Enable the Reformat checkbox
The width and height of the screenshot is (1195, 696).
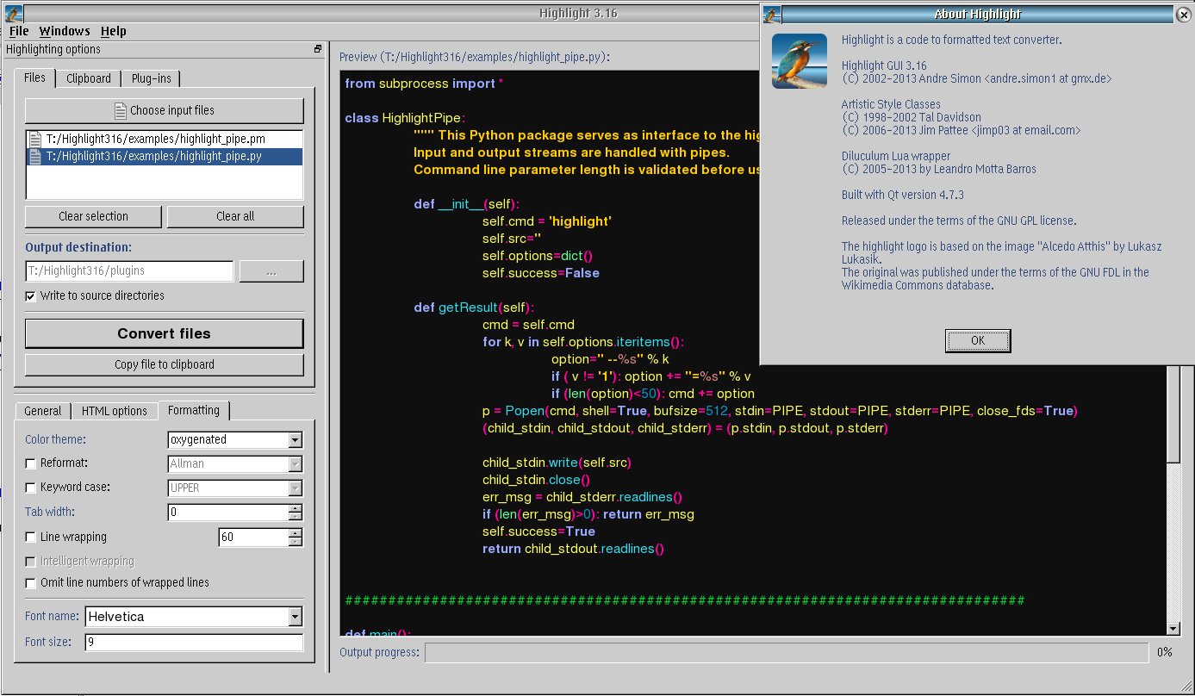point(31,463)
